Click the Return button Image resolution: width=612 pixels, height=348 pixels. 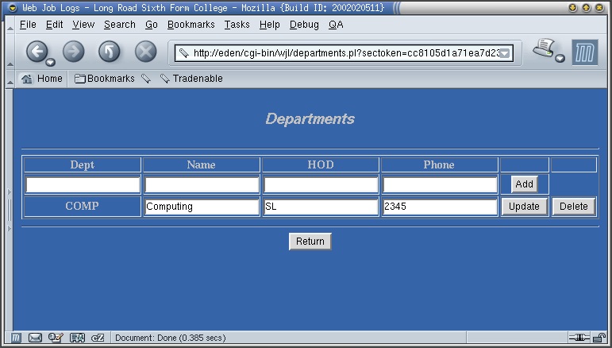(310, 242)
